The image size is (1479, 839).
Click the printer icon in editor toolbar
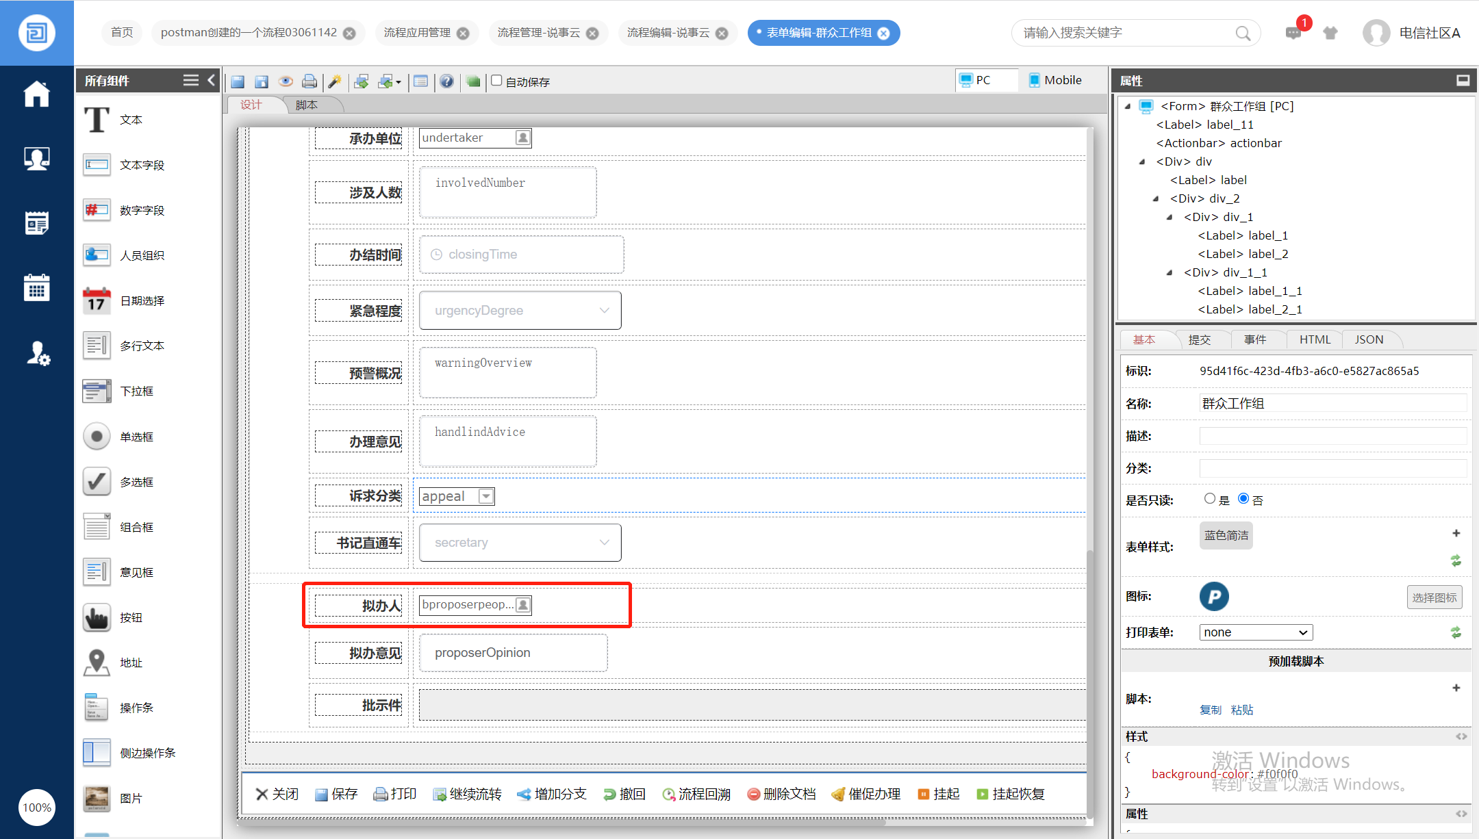309,81
